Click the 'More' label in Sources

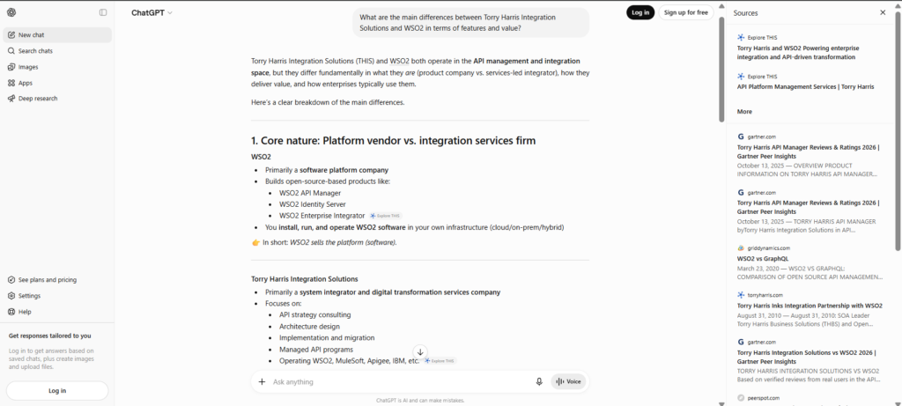pyautogui.click(x=744, y=112)
